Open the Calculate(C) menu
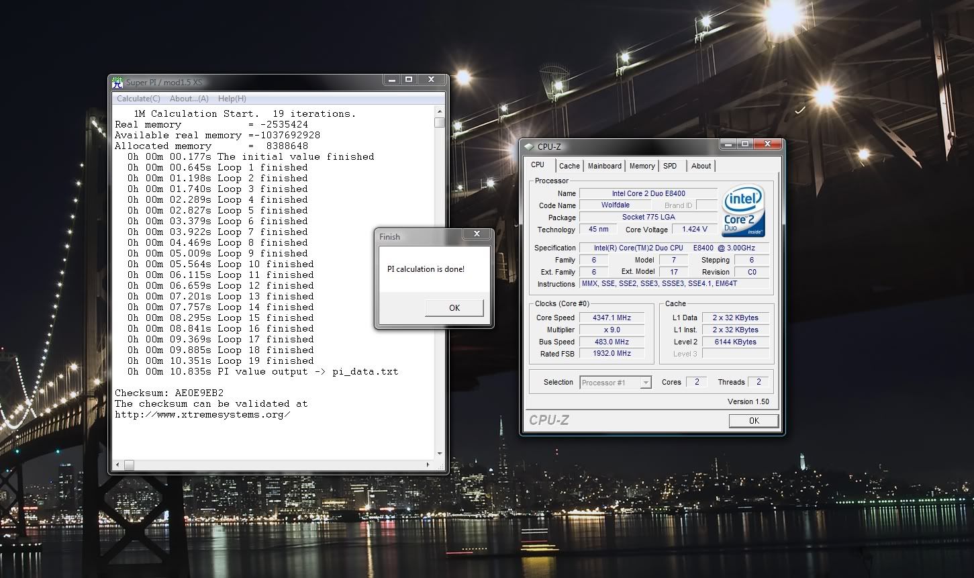 [138, 99]
